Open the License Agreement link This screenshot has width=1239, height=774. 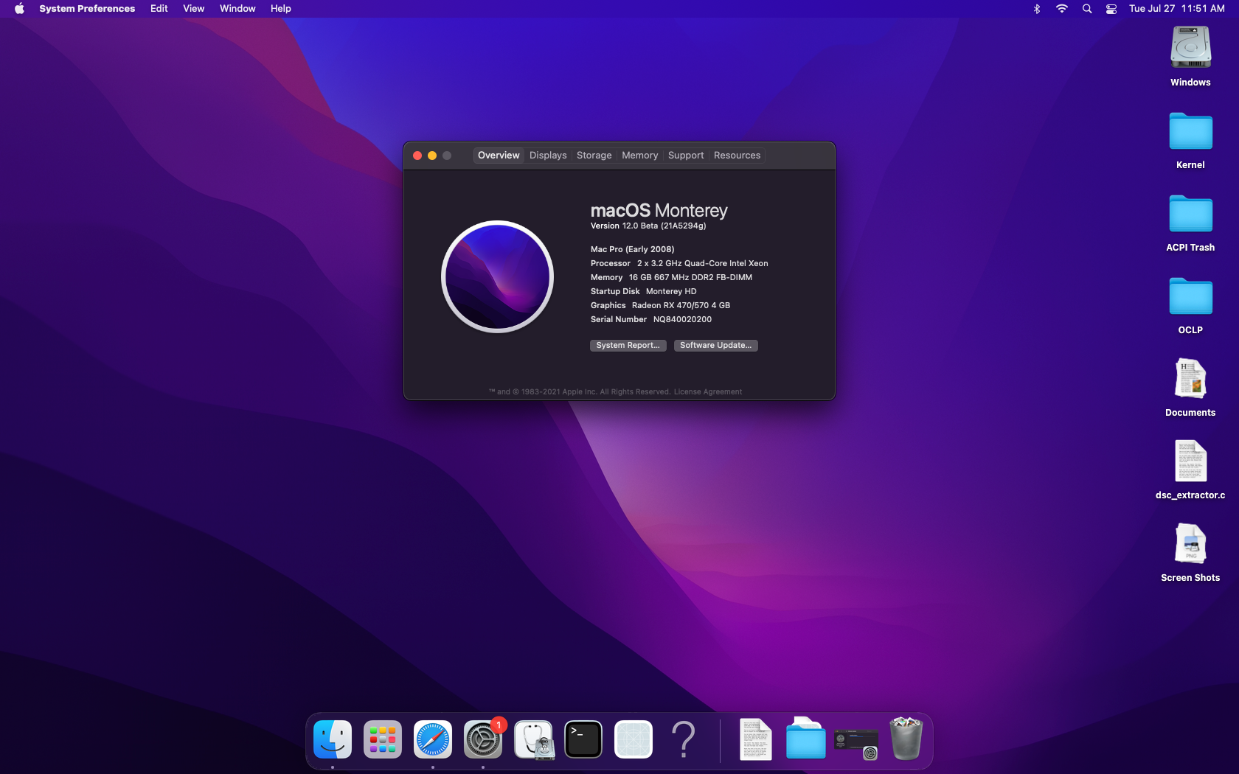pos(708,392)
